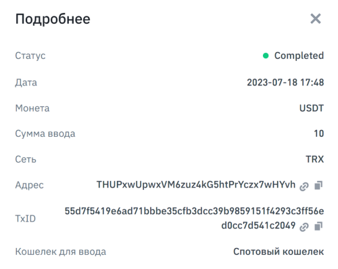The image size is (338, 269).
Task: Click the TxID hash starting with 55d7f5419e6a
Action: pyautogui.click(x=194, y=211)
